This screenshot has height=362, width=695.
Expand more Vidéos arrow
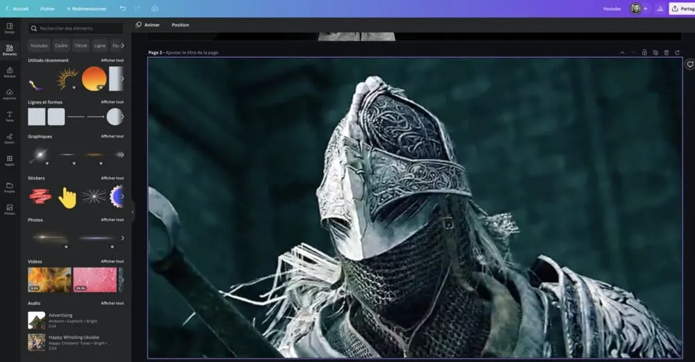[x=122, y=280]
